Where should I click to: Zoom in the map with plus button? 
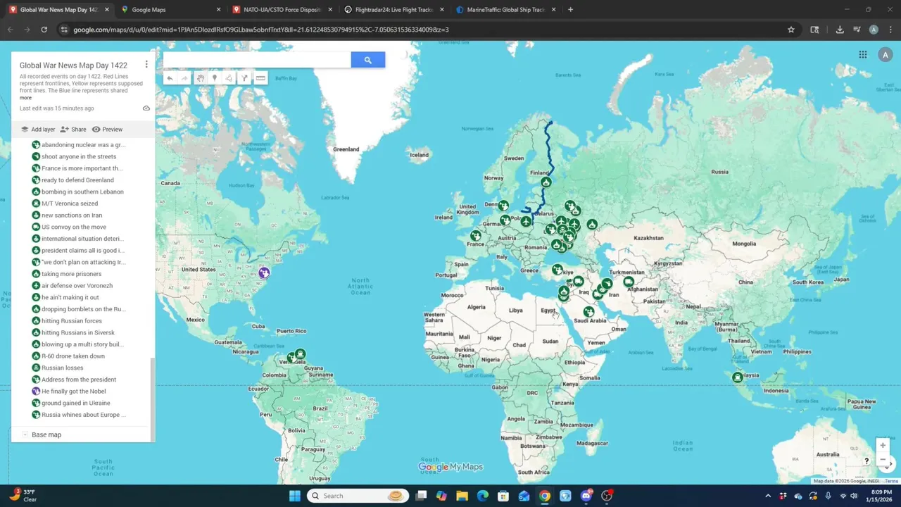(x=883, y=445)
